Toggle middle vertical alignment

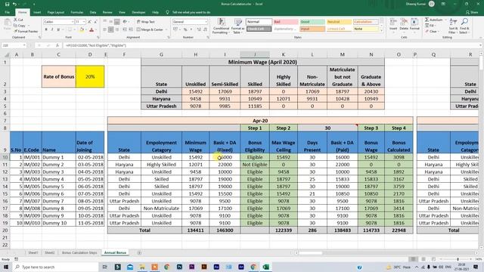111,22
